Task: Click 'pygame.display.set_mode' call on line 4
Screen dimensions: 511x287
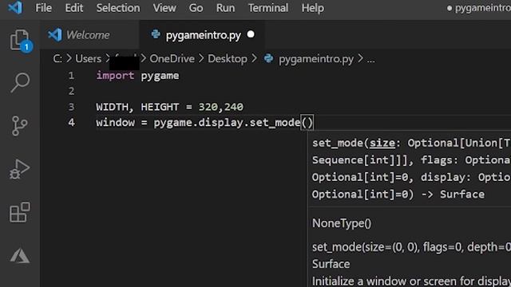Action: (x=227, y=123)
